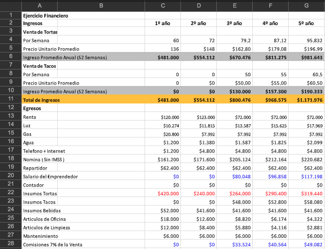Select row 28 header
The height and width of the screenshot is (249, 325).
coord(11,243)
